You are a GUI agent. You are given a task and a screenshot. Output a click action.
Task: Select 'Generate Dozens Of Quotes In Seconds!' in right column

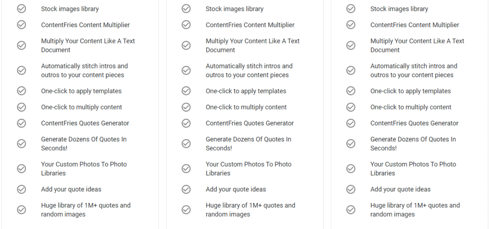413,144
